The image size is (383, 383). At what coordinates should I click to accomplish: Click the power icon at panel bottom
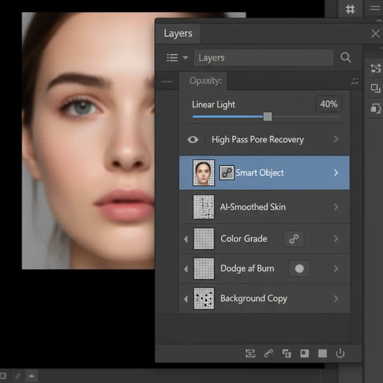(x=340, y=353)
